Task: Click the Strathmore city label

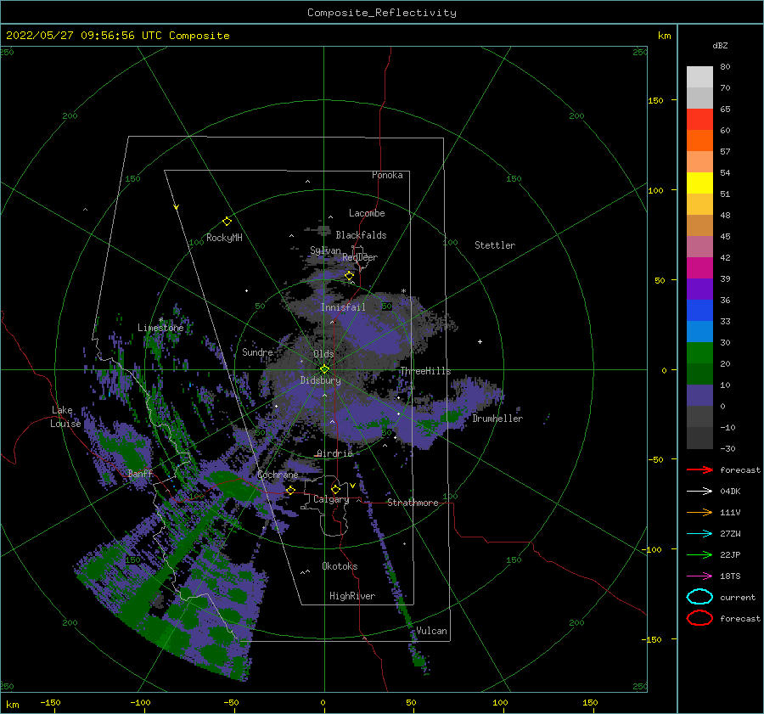Action: pos(413,503)
